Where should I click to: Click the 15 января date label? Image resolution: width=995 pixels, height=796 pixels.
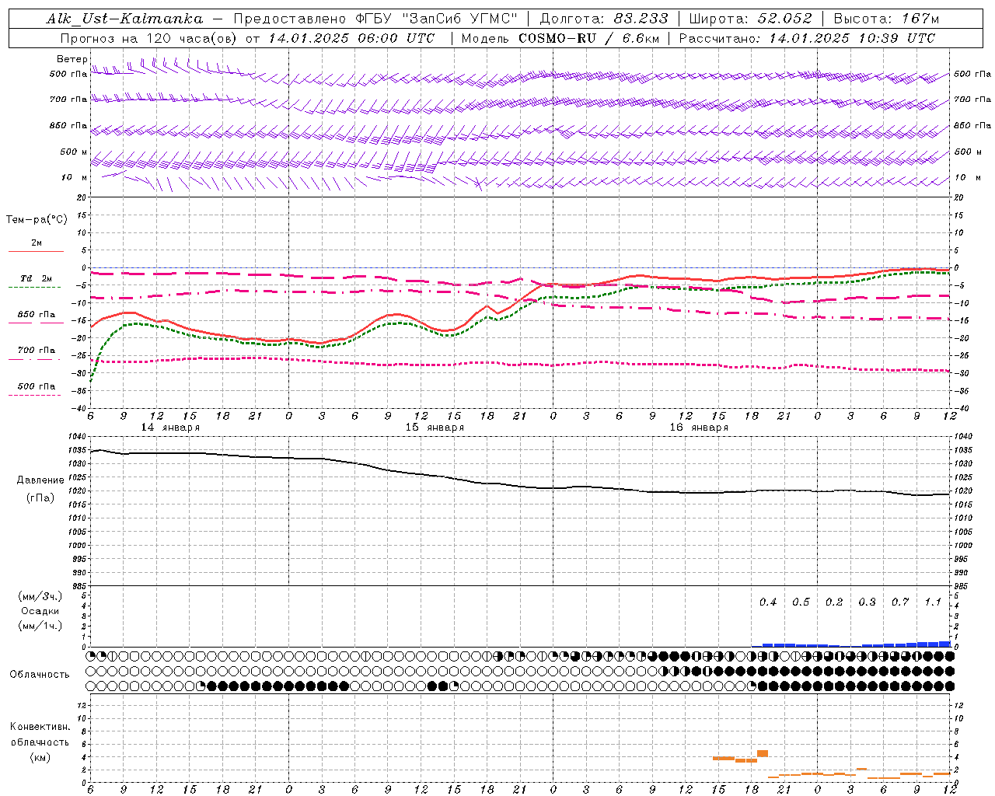tap(435, 428)
